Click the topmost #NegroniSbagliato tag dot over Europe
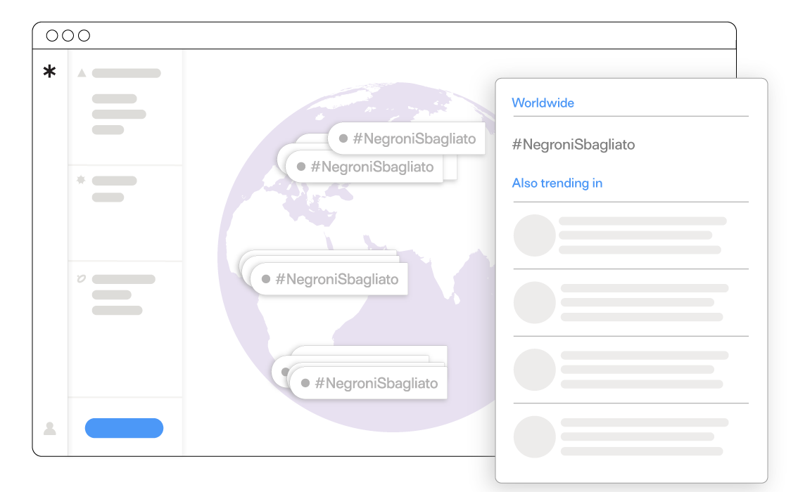Screen dimensions: 798x492 (x=343, y=138)
